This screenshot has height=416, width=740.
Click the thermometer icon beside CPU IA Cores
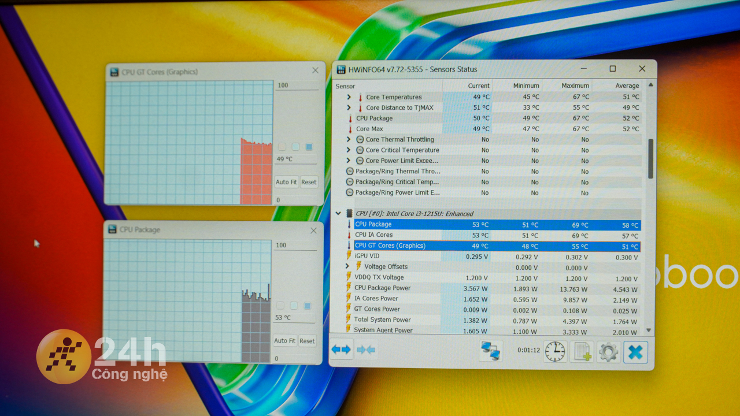349,235
